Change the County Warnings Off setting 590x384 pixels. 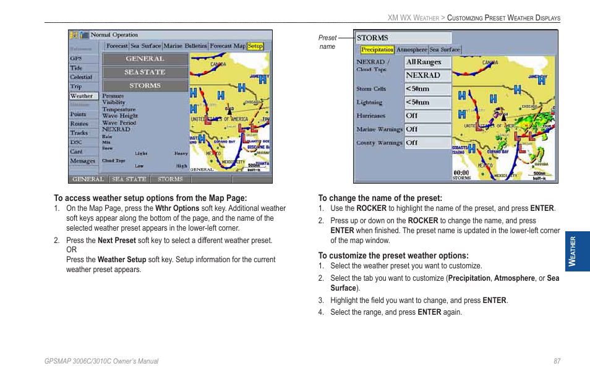click(x=428, y=143)
